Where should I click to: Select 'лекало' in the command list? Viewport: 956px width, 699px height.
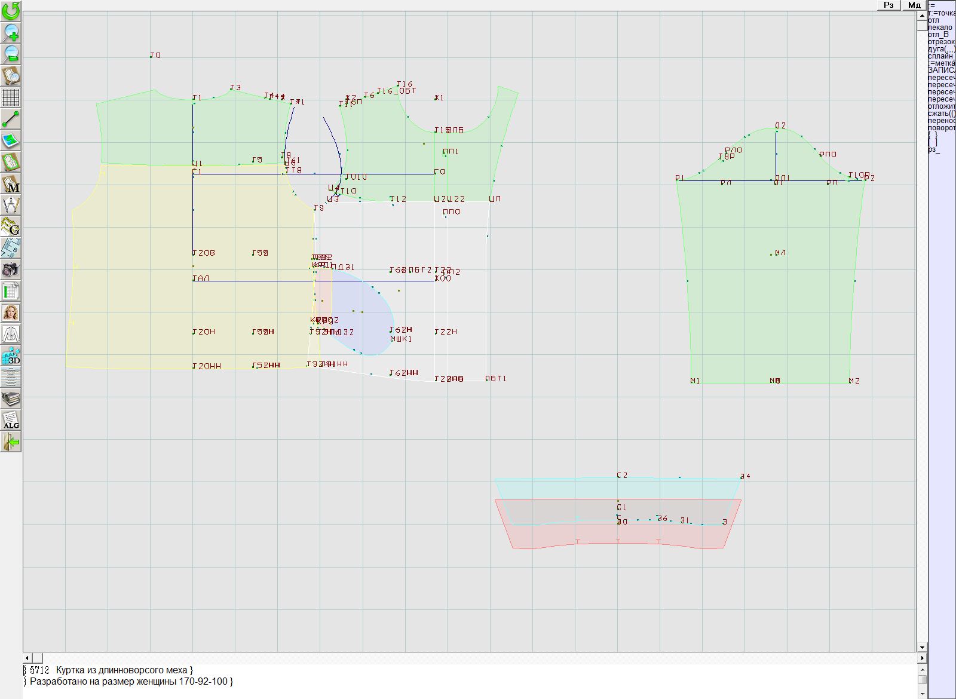click(940, 27)
